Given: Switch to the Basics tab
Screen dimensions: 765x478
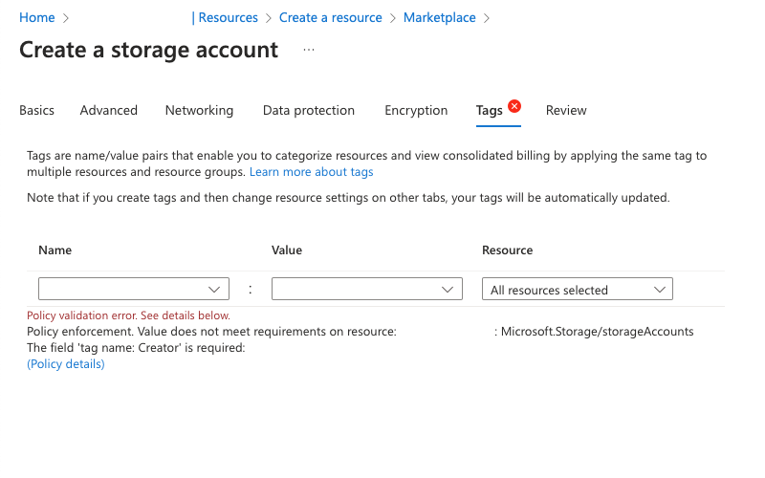Looking at the screenshot, I should point(36,110).
